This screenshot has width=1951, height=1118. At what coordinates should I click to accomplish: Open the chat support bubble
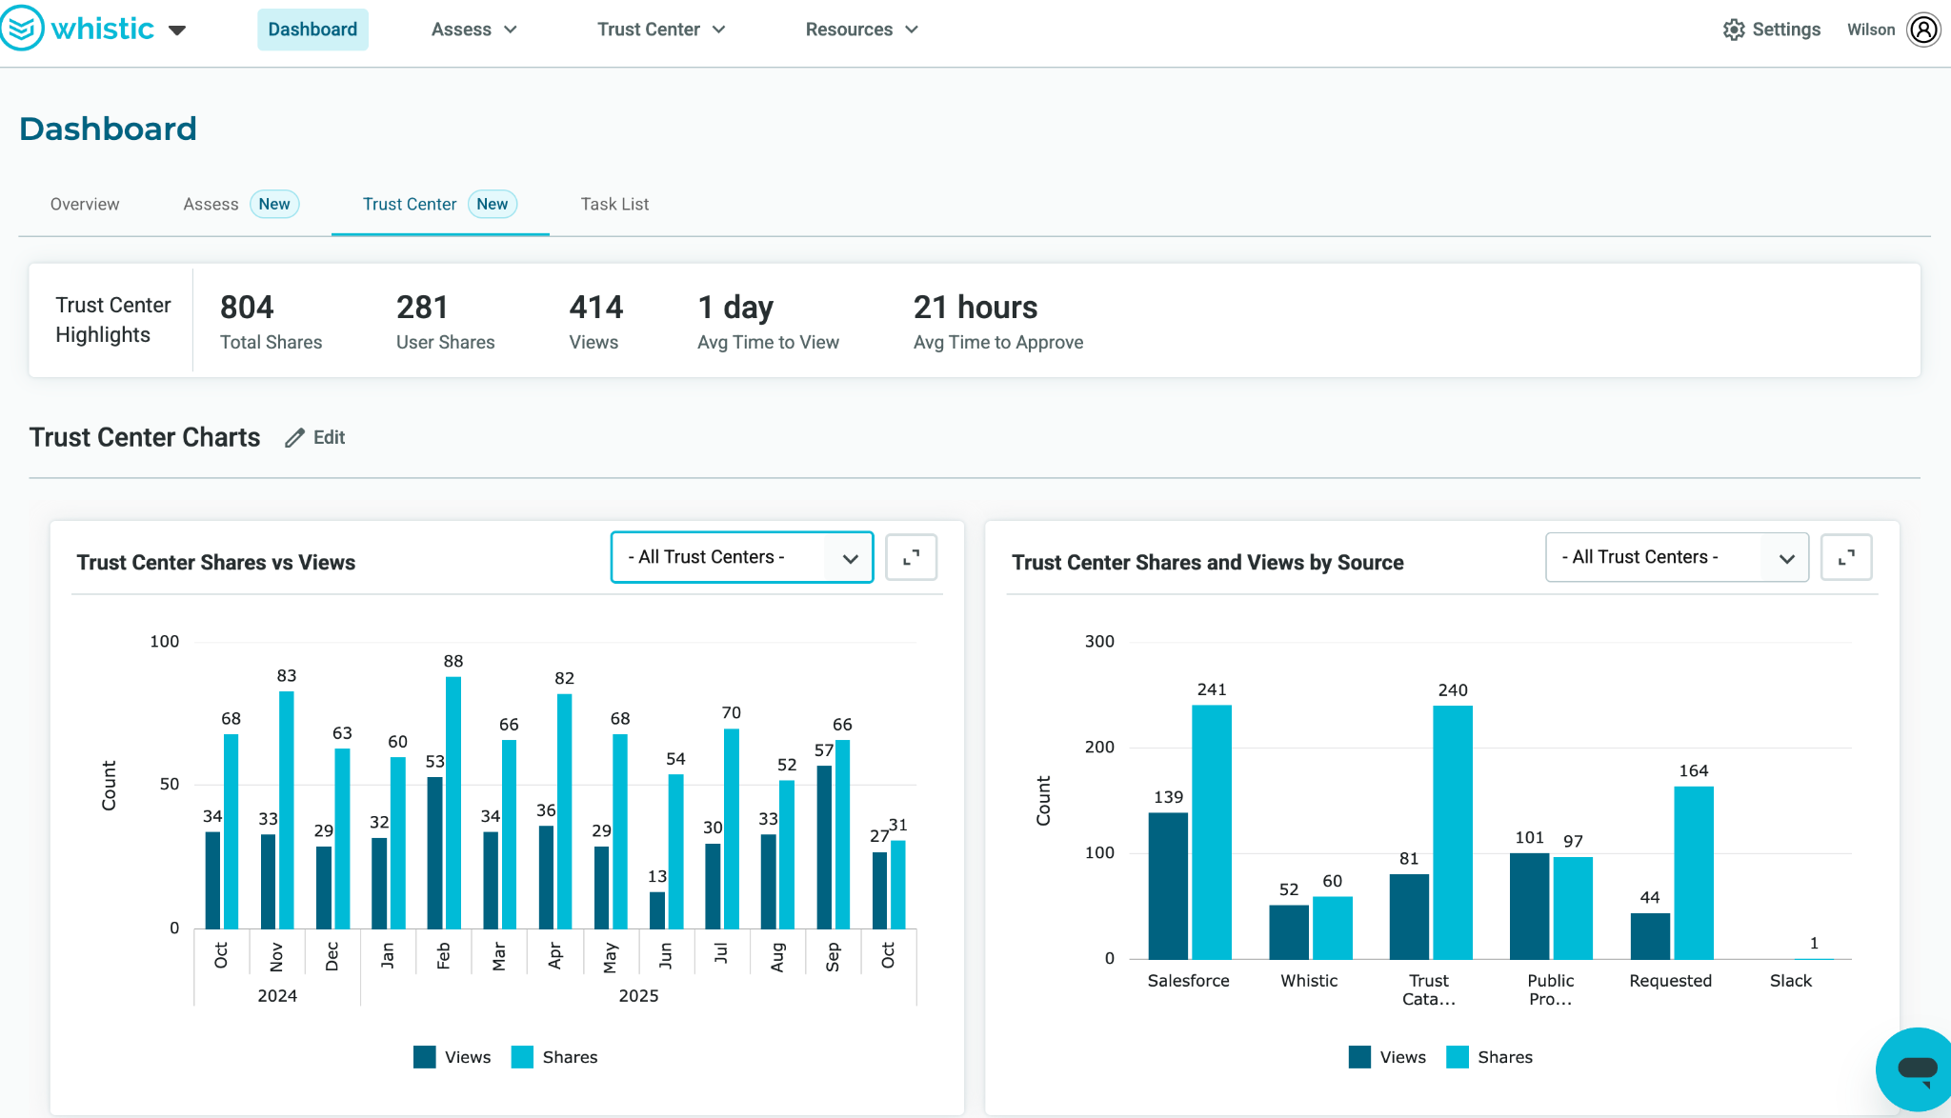1915,1068
